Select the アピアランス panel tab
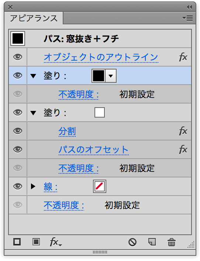Screen dimensions: 200x261 click(34, 18)
